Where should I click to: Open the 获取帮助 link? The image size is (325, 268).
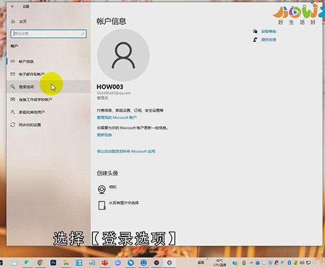269,32
